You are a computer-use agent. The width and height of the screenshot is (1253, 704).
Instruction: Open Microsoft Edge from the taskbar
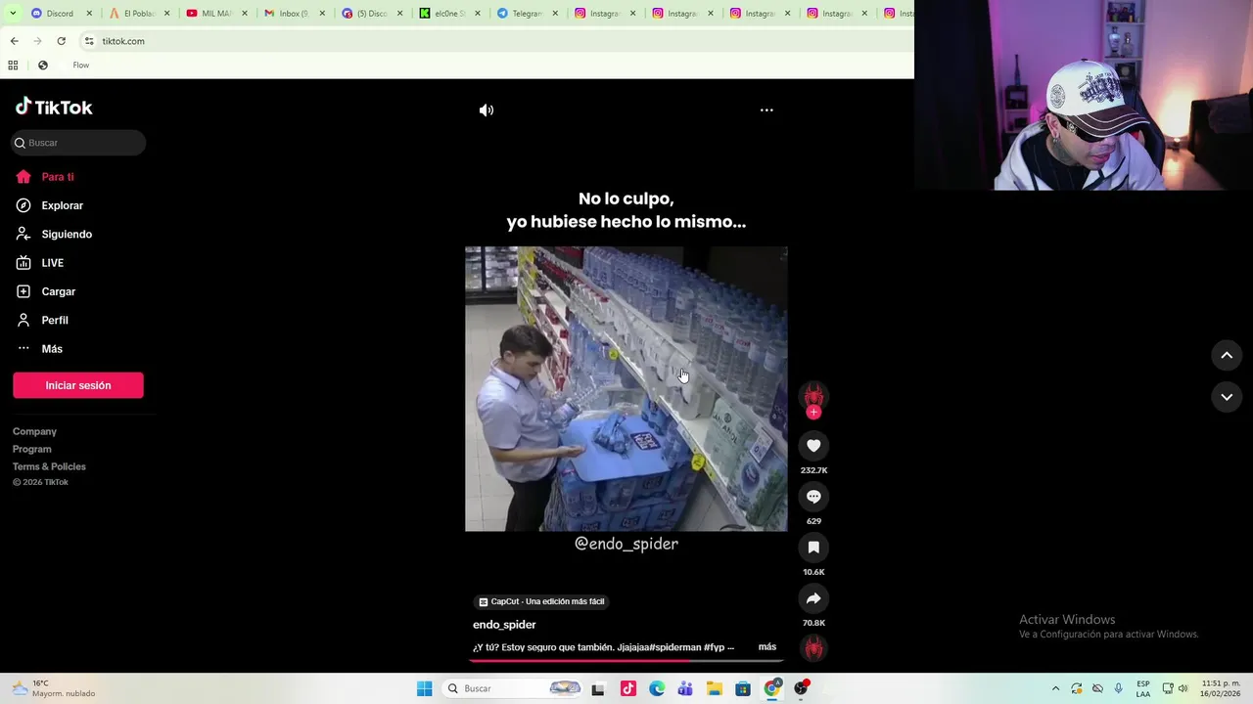(656, 688)
